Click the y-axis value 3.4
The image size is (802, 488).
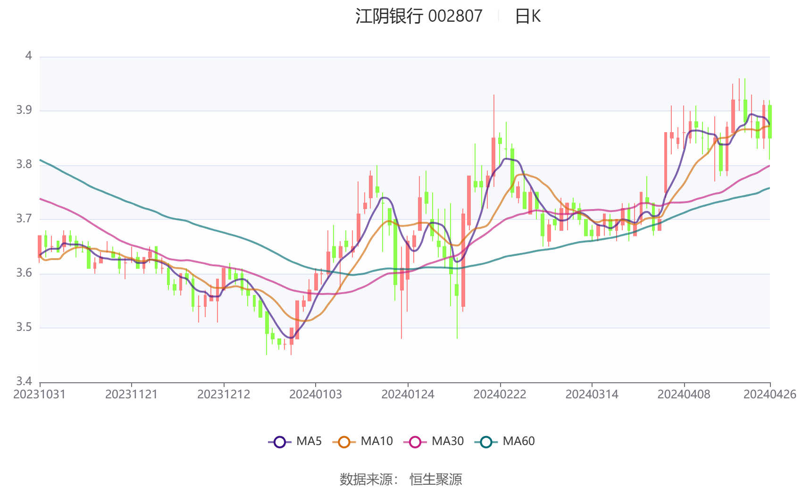(24, 381)
